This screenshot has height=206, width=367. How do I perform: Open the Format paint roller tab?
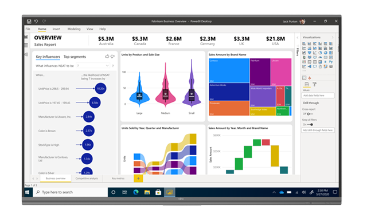(314, 84)
